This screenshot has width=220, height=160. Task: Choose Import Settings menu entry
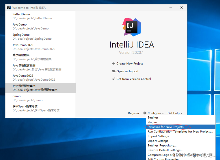coord(181,136)
